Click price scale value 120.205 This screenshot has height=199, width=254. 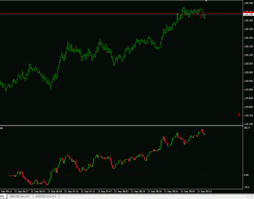point(249,38)
